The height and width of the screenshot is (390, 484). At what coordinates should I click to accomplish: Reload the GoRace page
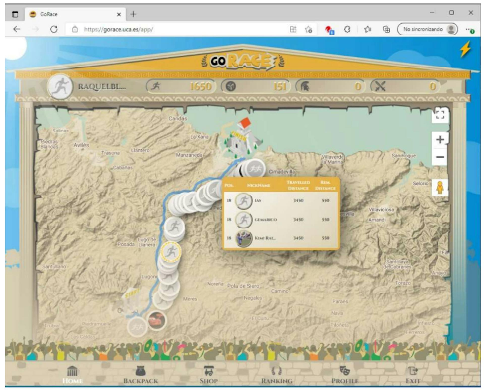(54, 29)
